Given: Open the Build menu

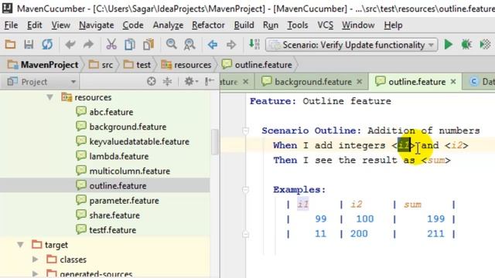Looking at the screenshot, I should pyautogui.click(x=244, y=25).
